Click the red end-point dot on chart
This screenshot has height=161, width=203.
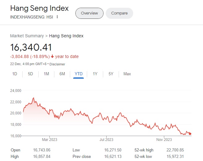(x=190, y=134)
